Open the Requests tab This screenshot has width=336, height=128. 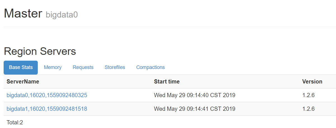point(83,68)
